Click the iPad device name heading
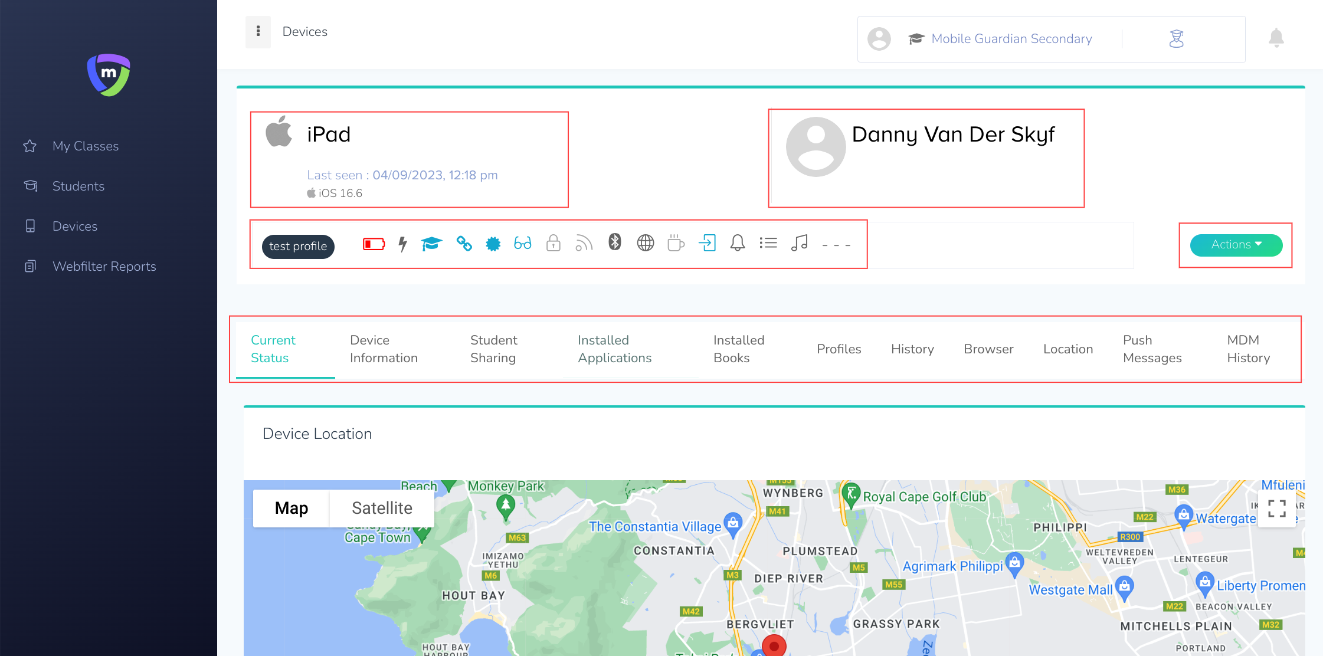1323x656 pixels. (329, 135)
